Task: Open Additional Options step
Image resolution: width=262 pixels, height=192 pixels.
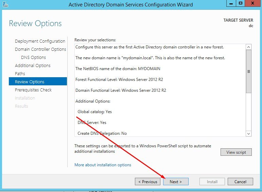Action: click(33, 66)
